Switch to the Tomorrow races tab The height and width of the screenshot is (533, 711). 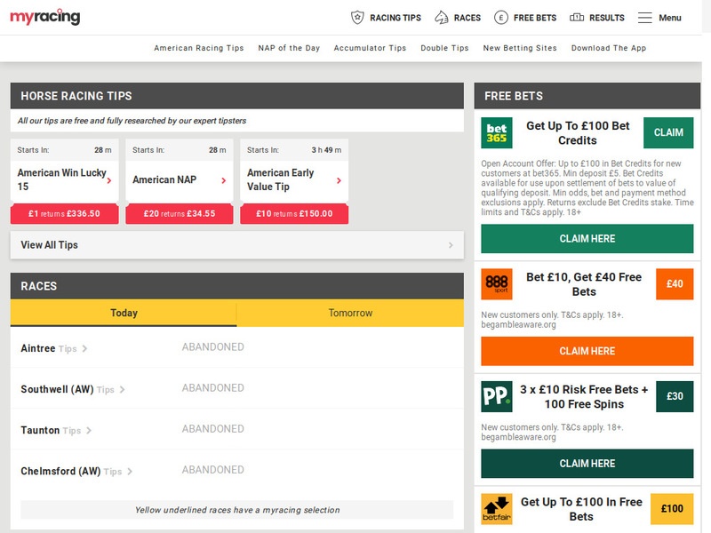coord(350,313)
